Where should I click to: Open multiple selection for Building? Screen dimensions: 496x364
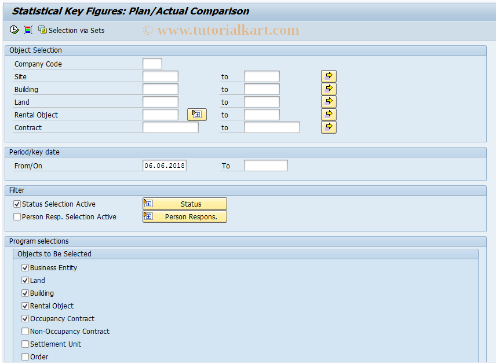point(329,89)
